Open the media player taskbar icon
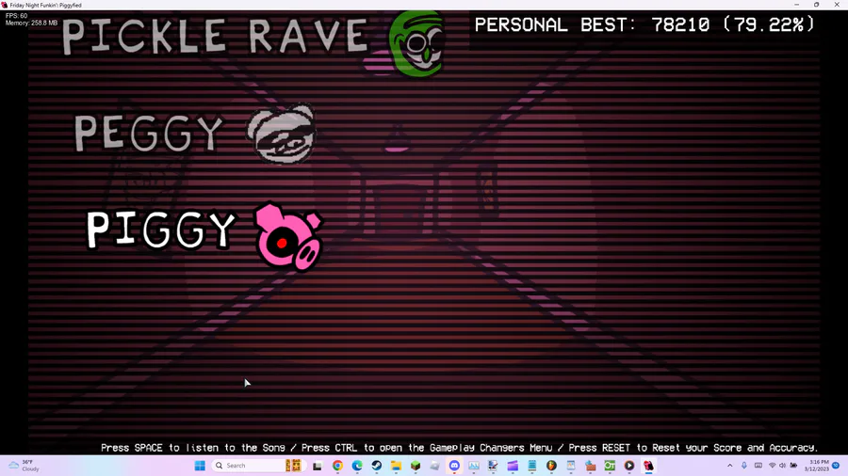The width and height of the screenshot is (848, 476). [x=629, y=466]
